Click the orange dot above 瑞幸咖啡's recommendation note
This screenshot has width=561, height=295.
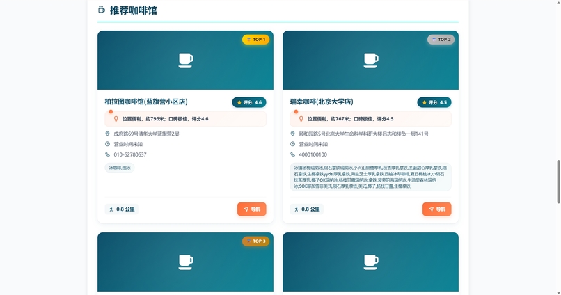296,111
